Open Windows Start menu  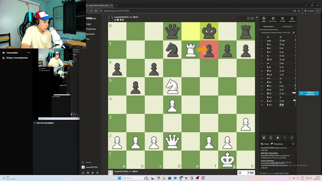pos(119,178)
